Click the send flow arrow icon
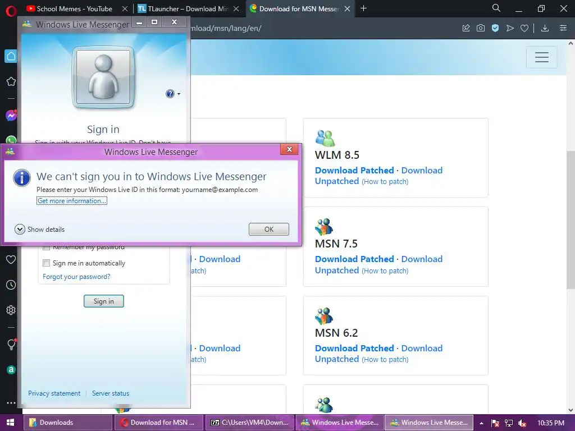 tap(510, 28)
